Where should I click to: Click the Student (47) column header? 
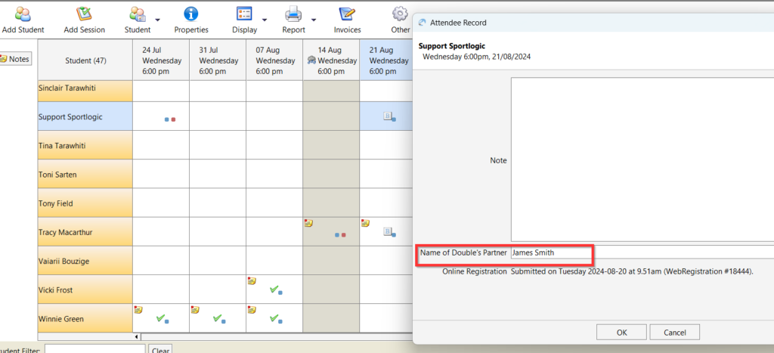point(85,60)
